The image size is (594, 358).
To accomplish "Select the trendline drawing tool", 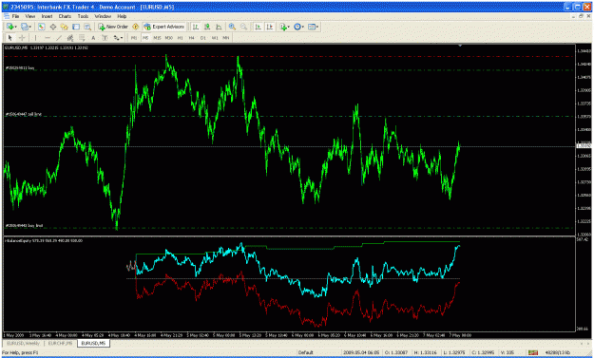I will 59,38.
